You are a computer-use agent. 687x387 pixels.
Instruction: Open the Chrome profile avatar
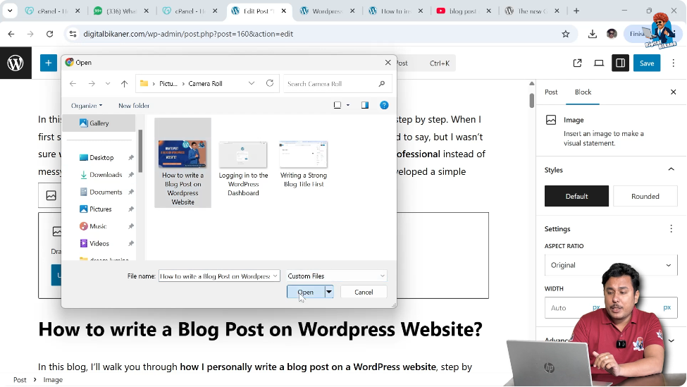(x=612, y=34)
